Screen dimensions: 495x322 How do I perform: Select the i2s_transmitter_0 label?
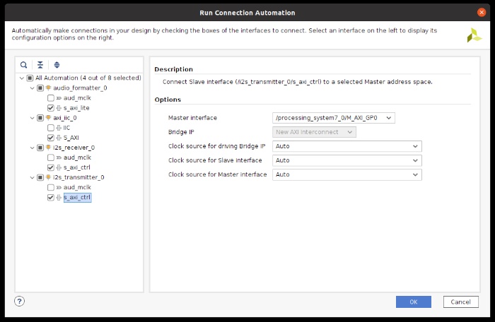78,177
